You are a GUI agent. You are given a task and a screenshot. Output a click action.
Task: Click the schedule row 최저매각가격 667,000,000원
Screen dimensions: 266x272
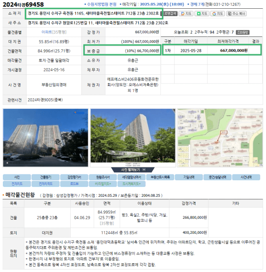234,51
